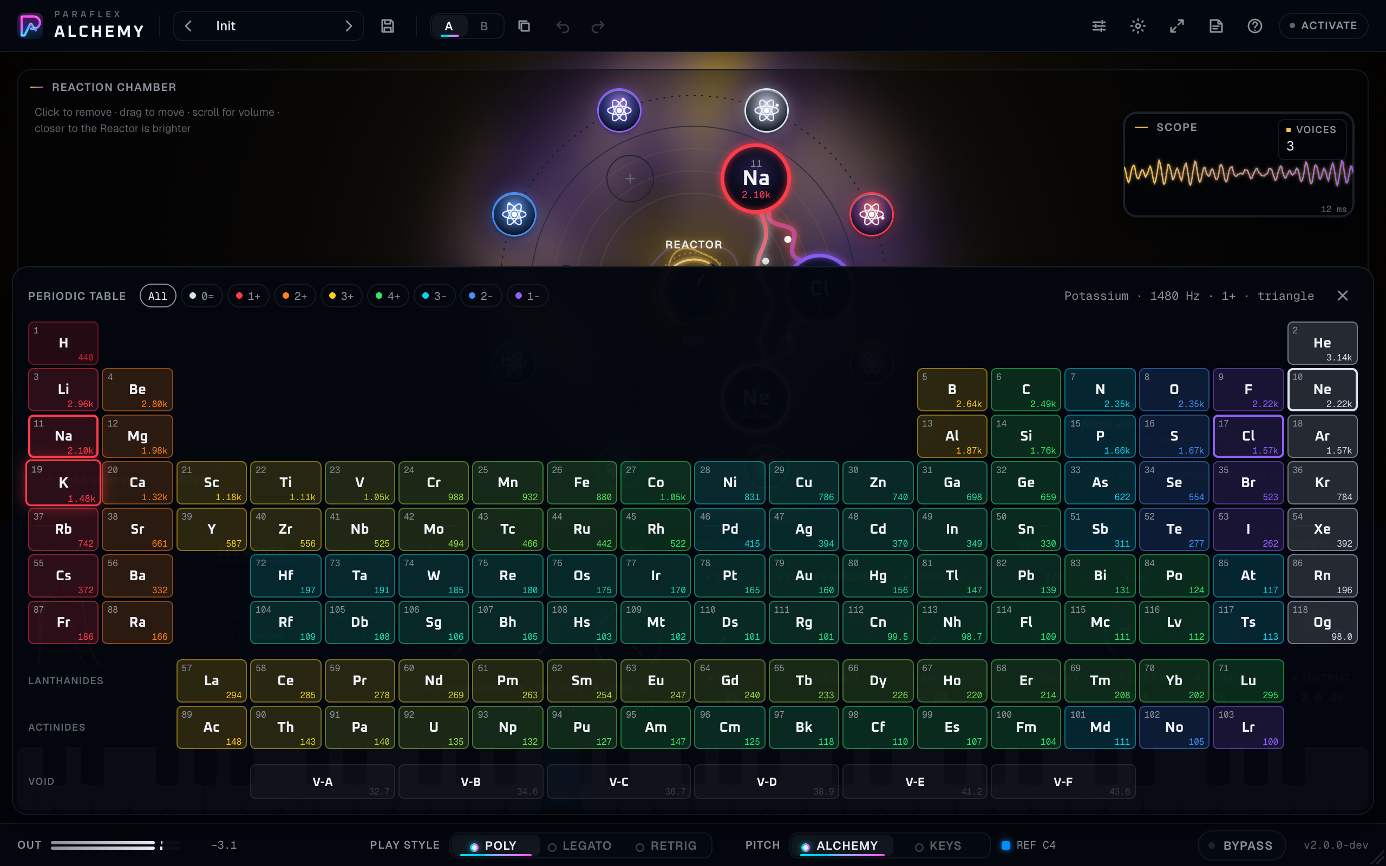Click the red atom orb in chamber

[x=872, y=214]
